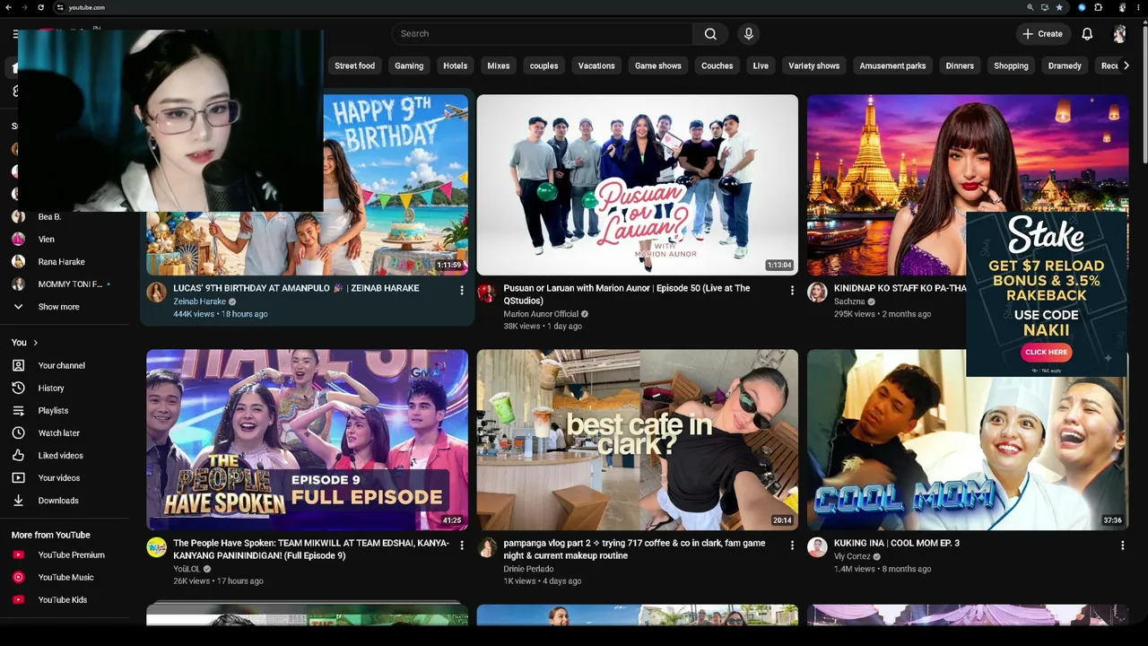1148x646 pixels.
Task: Open Rana Harake in the subscriptions list
Action: click(63, 262)
